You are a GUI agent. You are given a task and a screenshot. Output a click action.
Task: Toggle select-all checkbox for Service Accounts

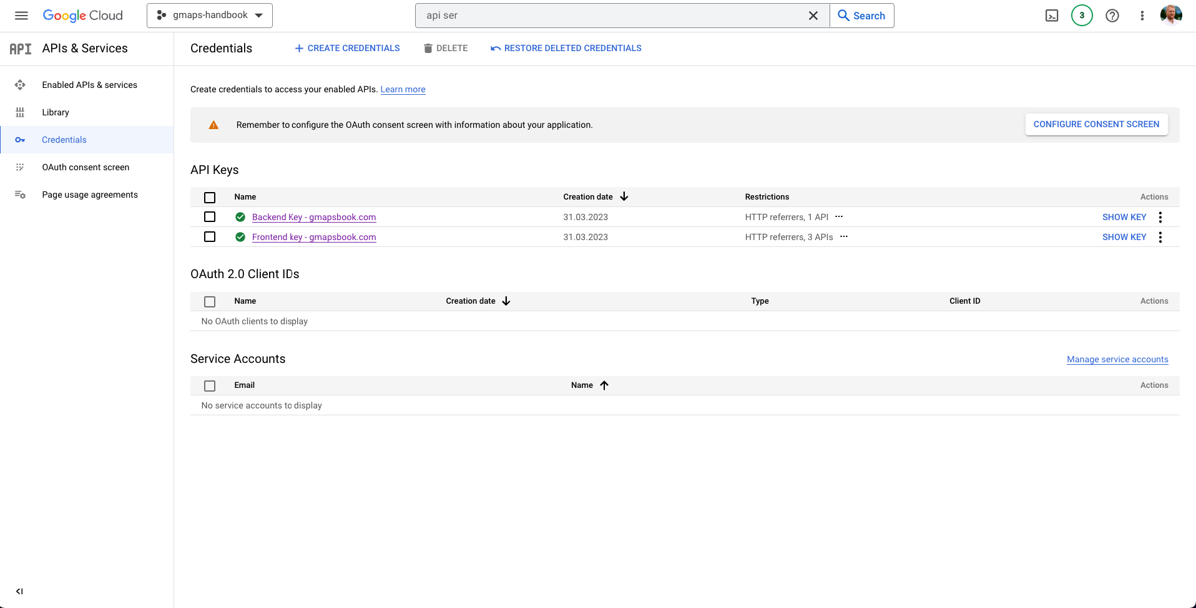(210, 385)
